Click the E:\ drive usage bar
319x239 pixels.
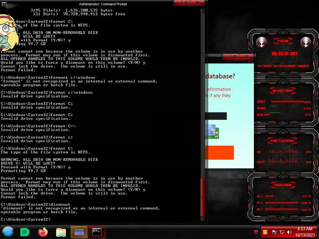(x=282, y=209)
